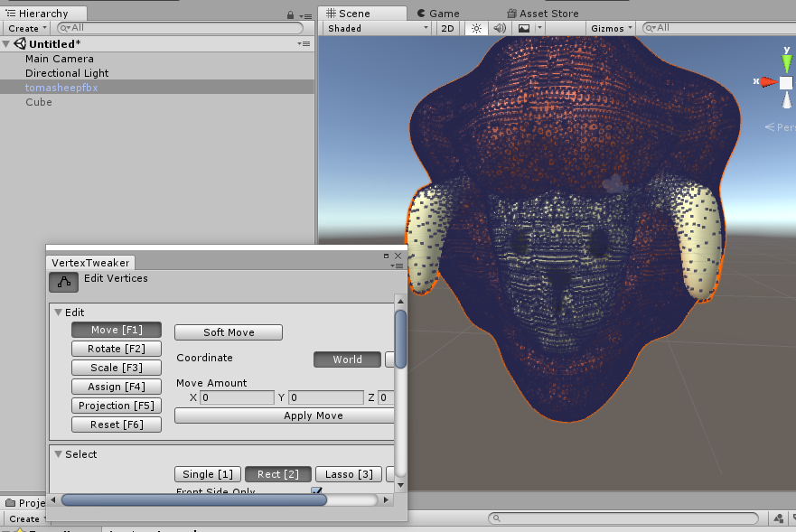Choose Single [1] selection mode
This screenshot has height=532, width=796.
[208, 474]
